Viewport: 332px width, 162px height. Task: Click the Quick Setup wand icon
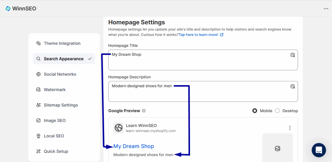coord(38,151)
